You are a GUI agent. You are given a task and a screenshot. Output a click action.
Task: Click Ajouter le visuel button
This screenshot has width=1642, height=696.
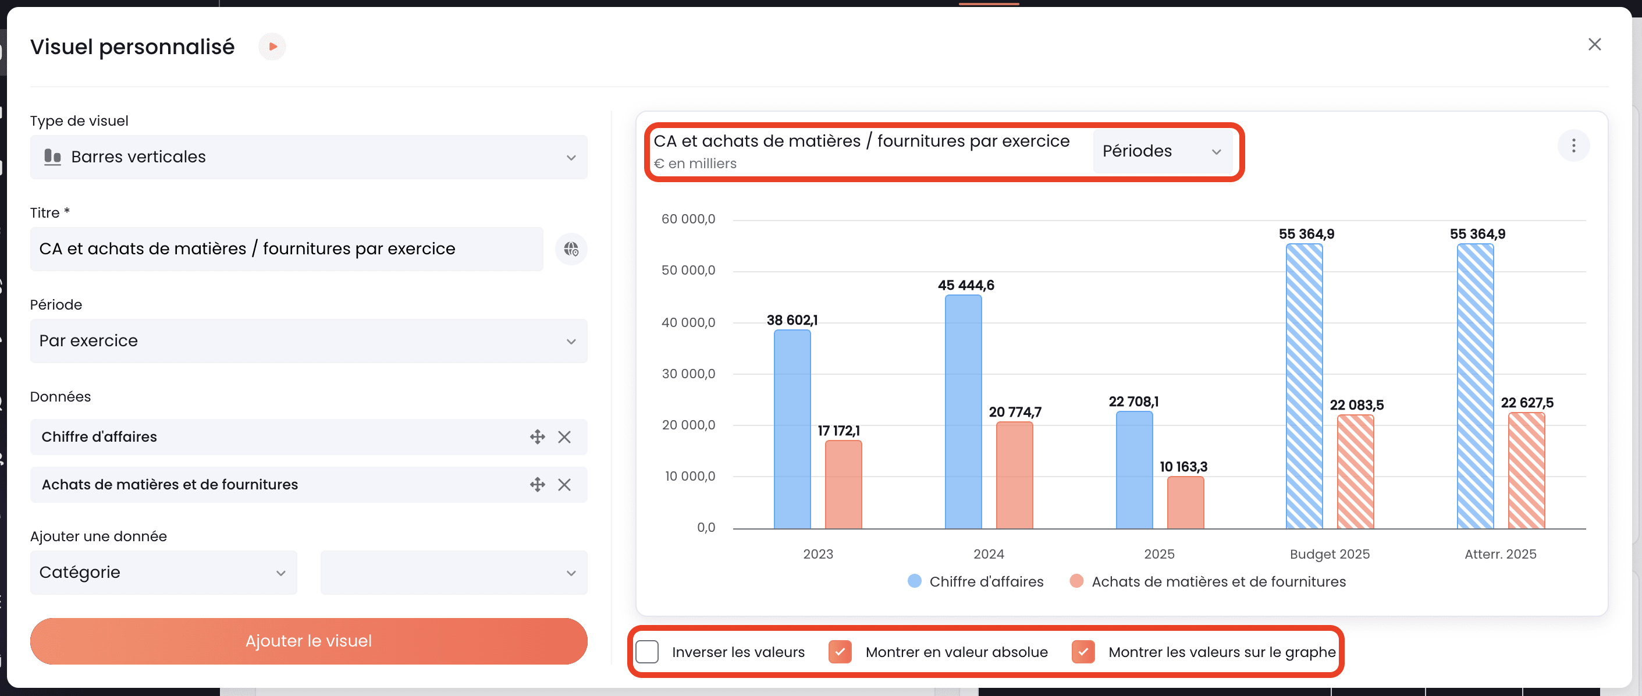(x=308, y=641)
